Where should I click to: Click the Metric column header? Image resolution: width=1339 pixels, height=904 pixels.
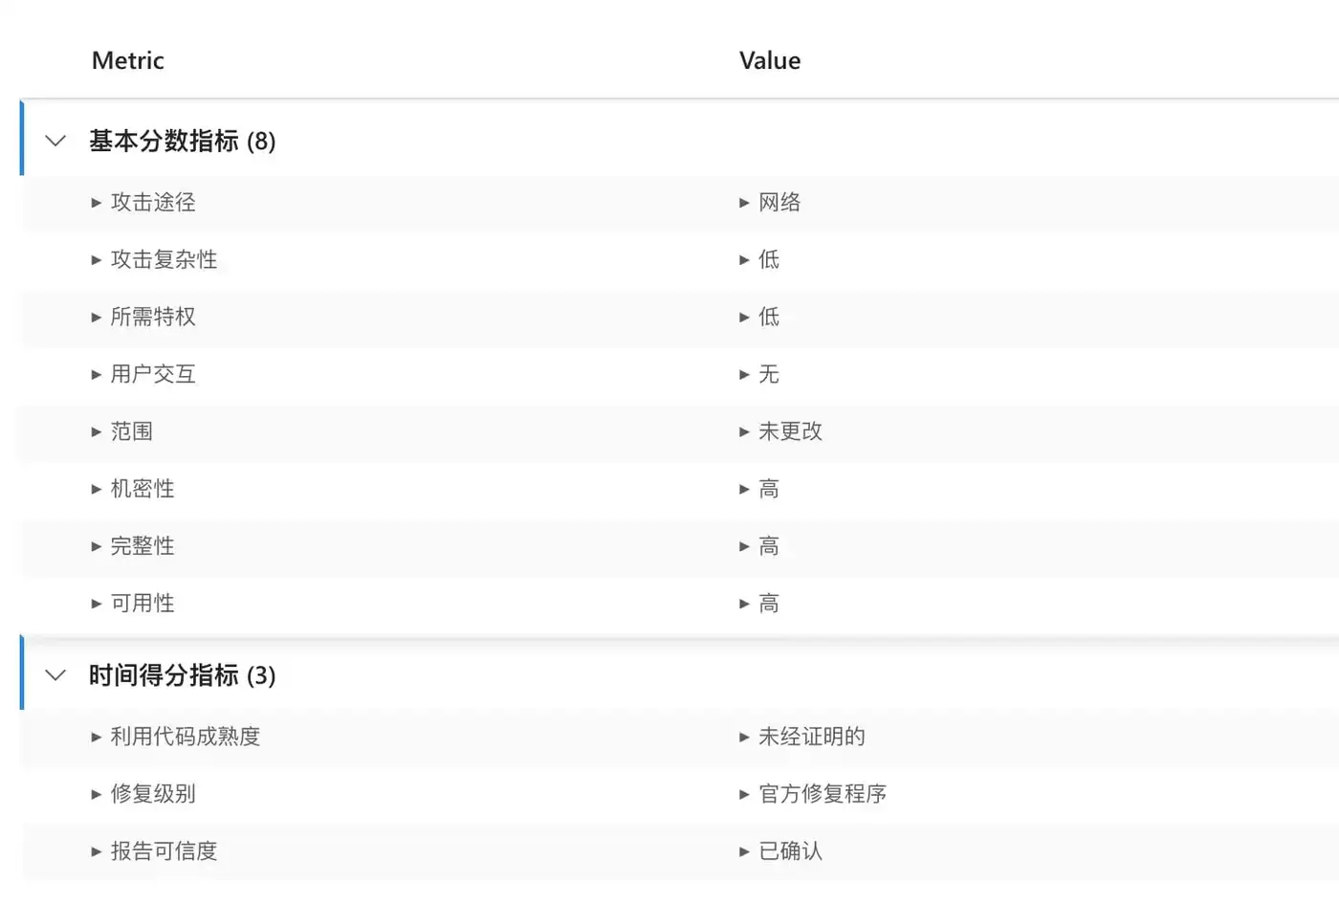(128, 60)
